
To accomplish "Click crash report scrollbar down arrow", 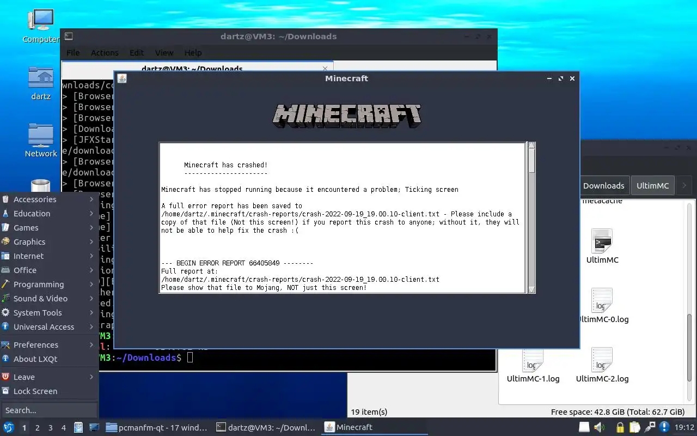I will (531, 289).
